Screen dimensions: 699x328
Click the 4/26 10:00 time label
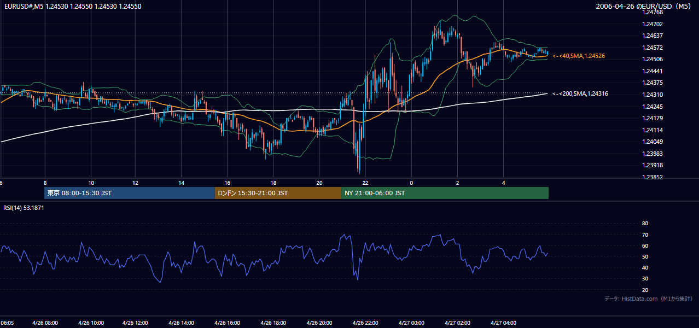click(x=91, y=323)
